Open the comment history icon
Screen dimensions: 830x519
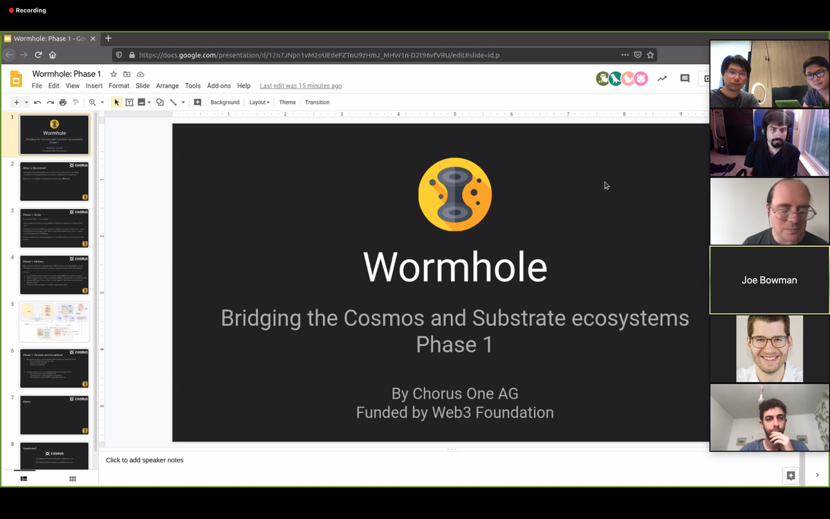coord(685,79)
